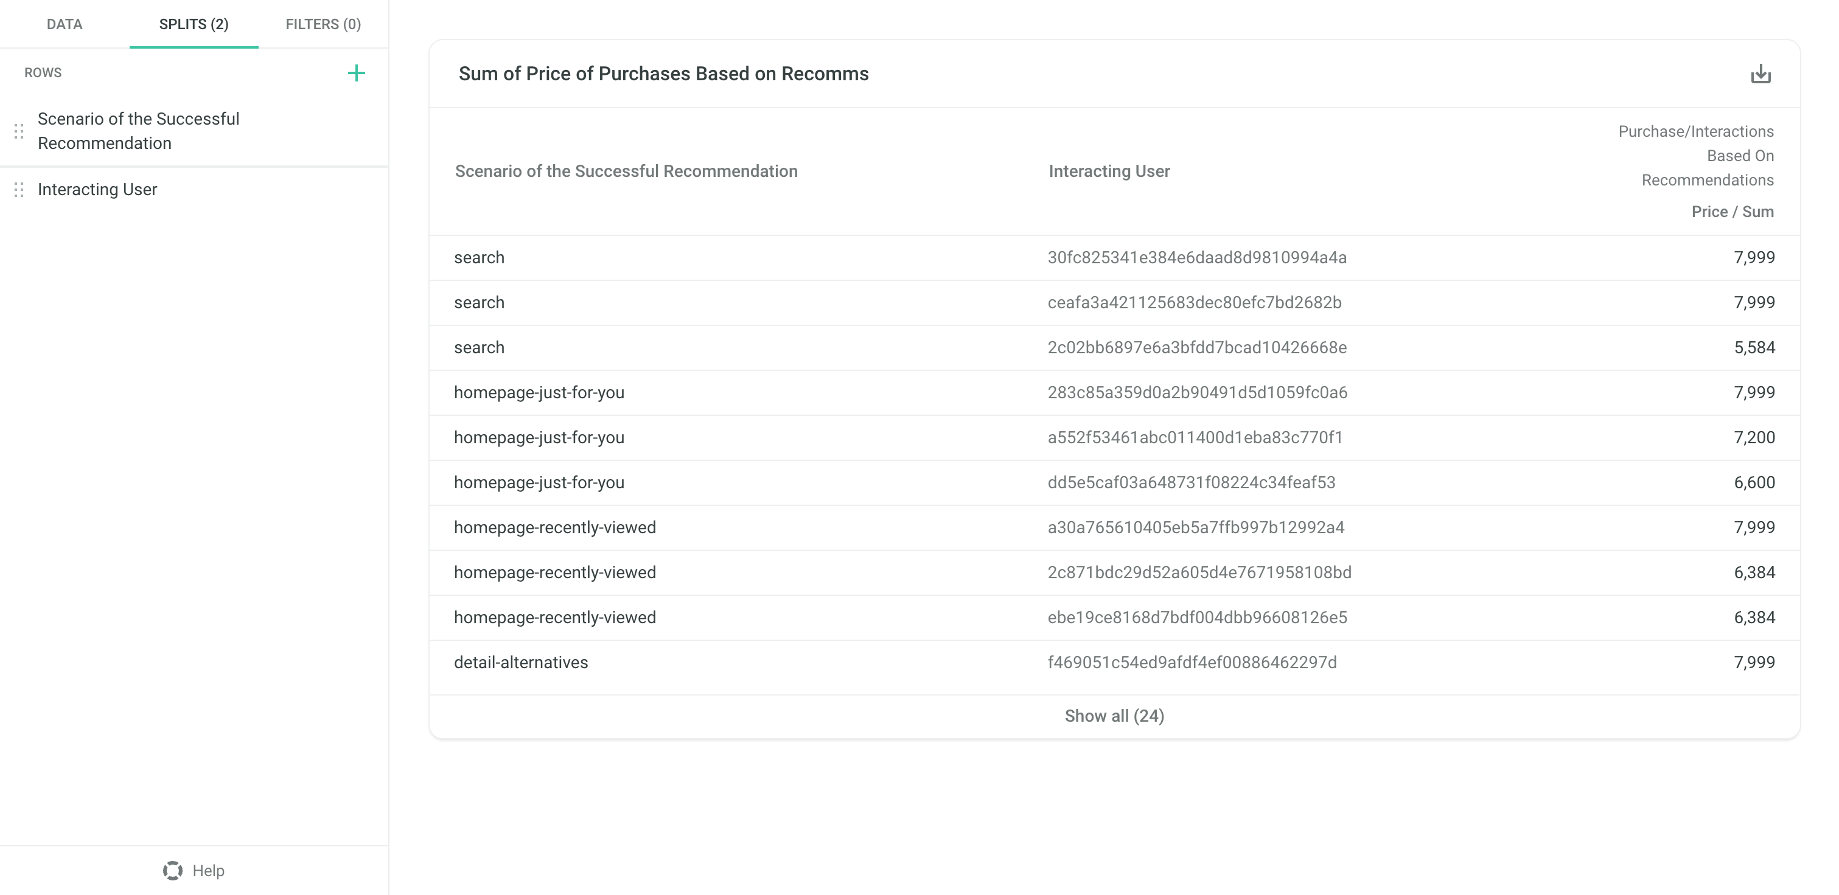Download the table using the download icon
Screen dimensions: 1839x895
click(x=1760, y=74)
